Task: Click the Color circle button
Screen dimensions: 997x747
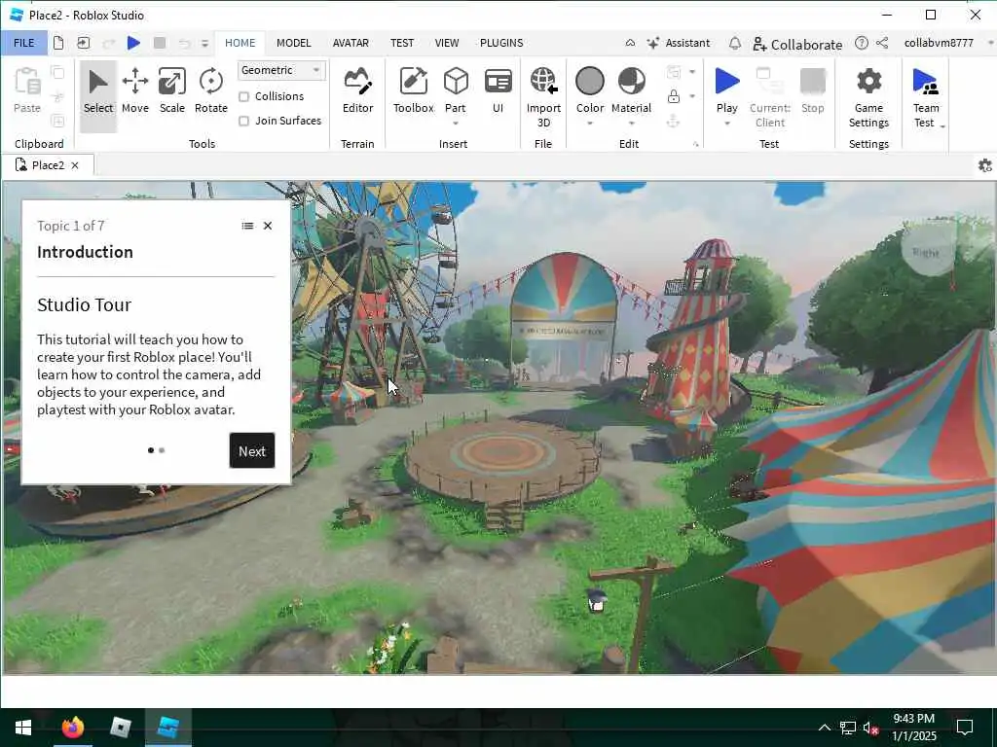Action: (x=589, y=82)
